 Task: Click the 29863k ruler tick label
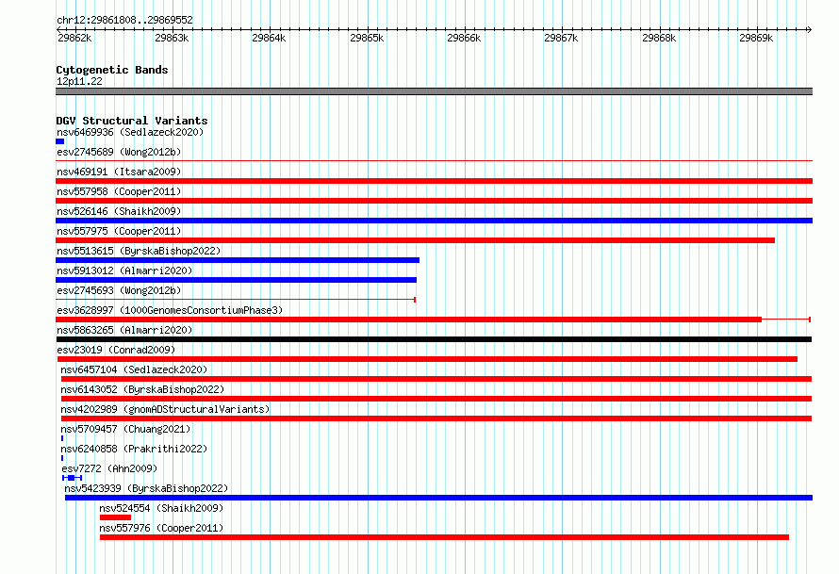coord(172,38)
